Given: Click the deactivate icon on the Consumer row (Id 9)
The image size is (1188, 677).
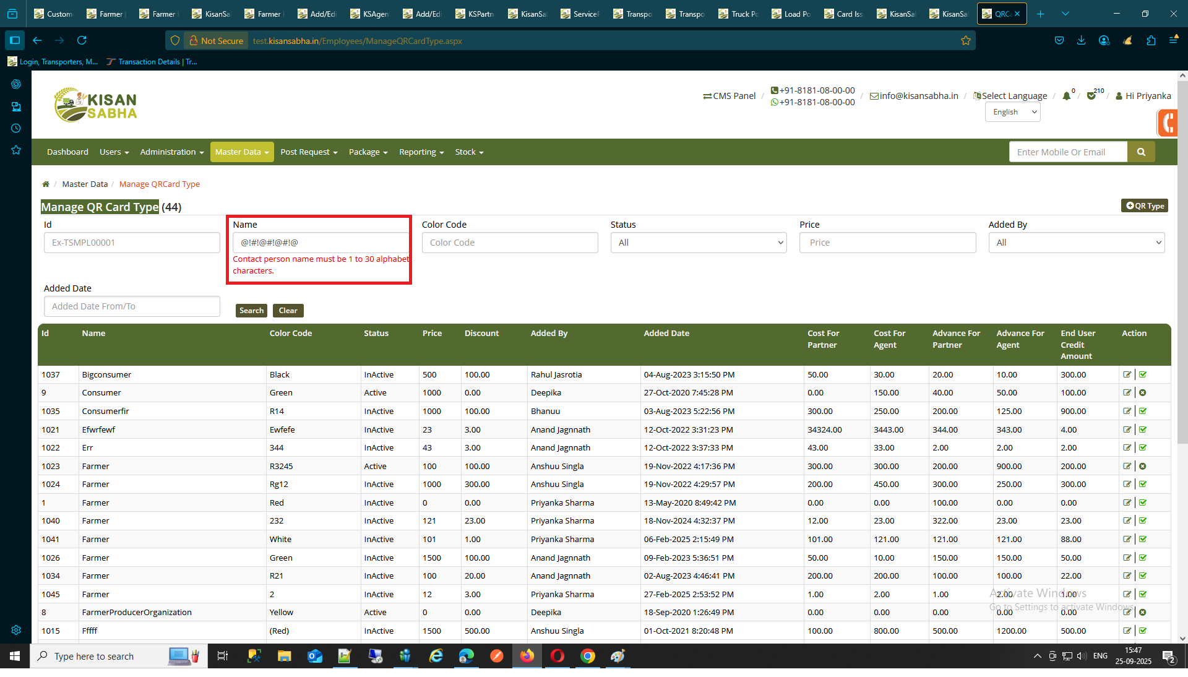Looking at the screenshot, I should tap(1143, 393).
